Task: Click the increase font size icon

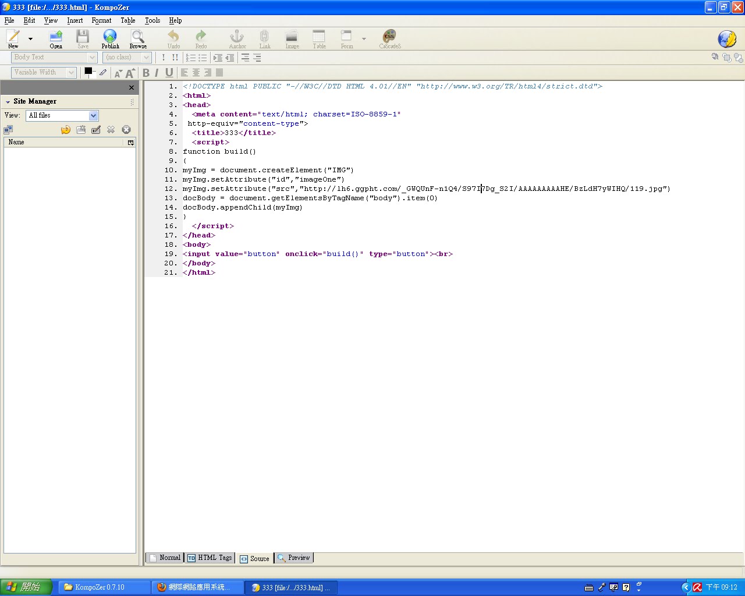Action: 130,73
